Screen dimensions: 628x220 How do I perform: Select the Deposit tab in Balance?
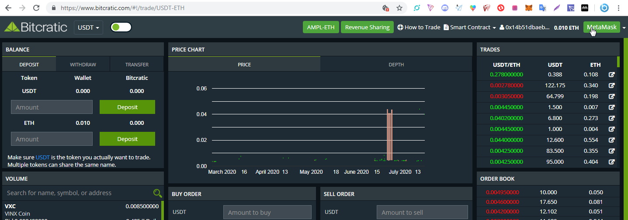[x=29, y=64]
